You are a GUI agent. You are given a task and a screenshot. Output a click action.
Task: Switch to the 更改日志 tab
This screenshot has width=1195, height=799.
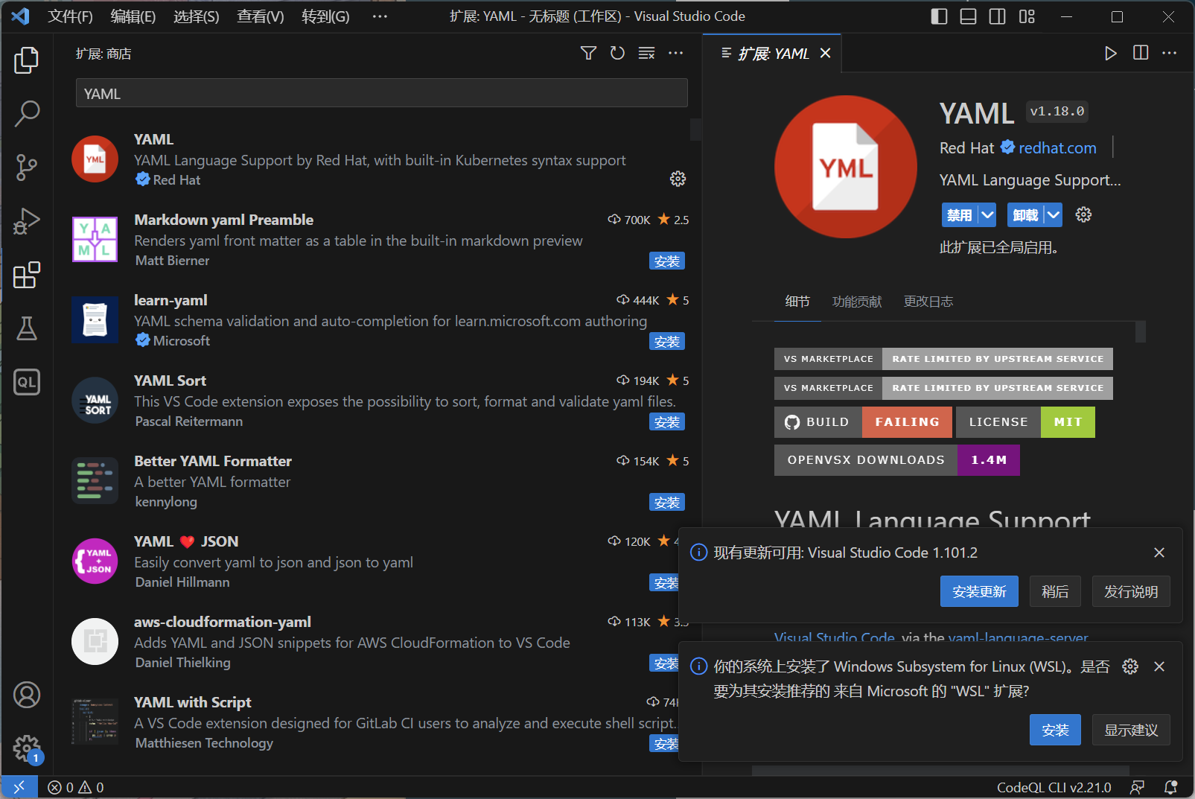(x=928, y=302)
